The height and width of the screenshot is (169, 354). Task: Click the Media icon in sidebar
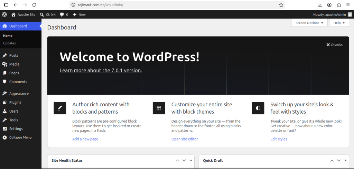point(5,64)
